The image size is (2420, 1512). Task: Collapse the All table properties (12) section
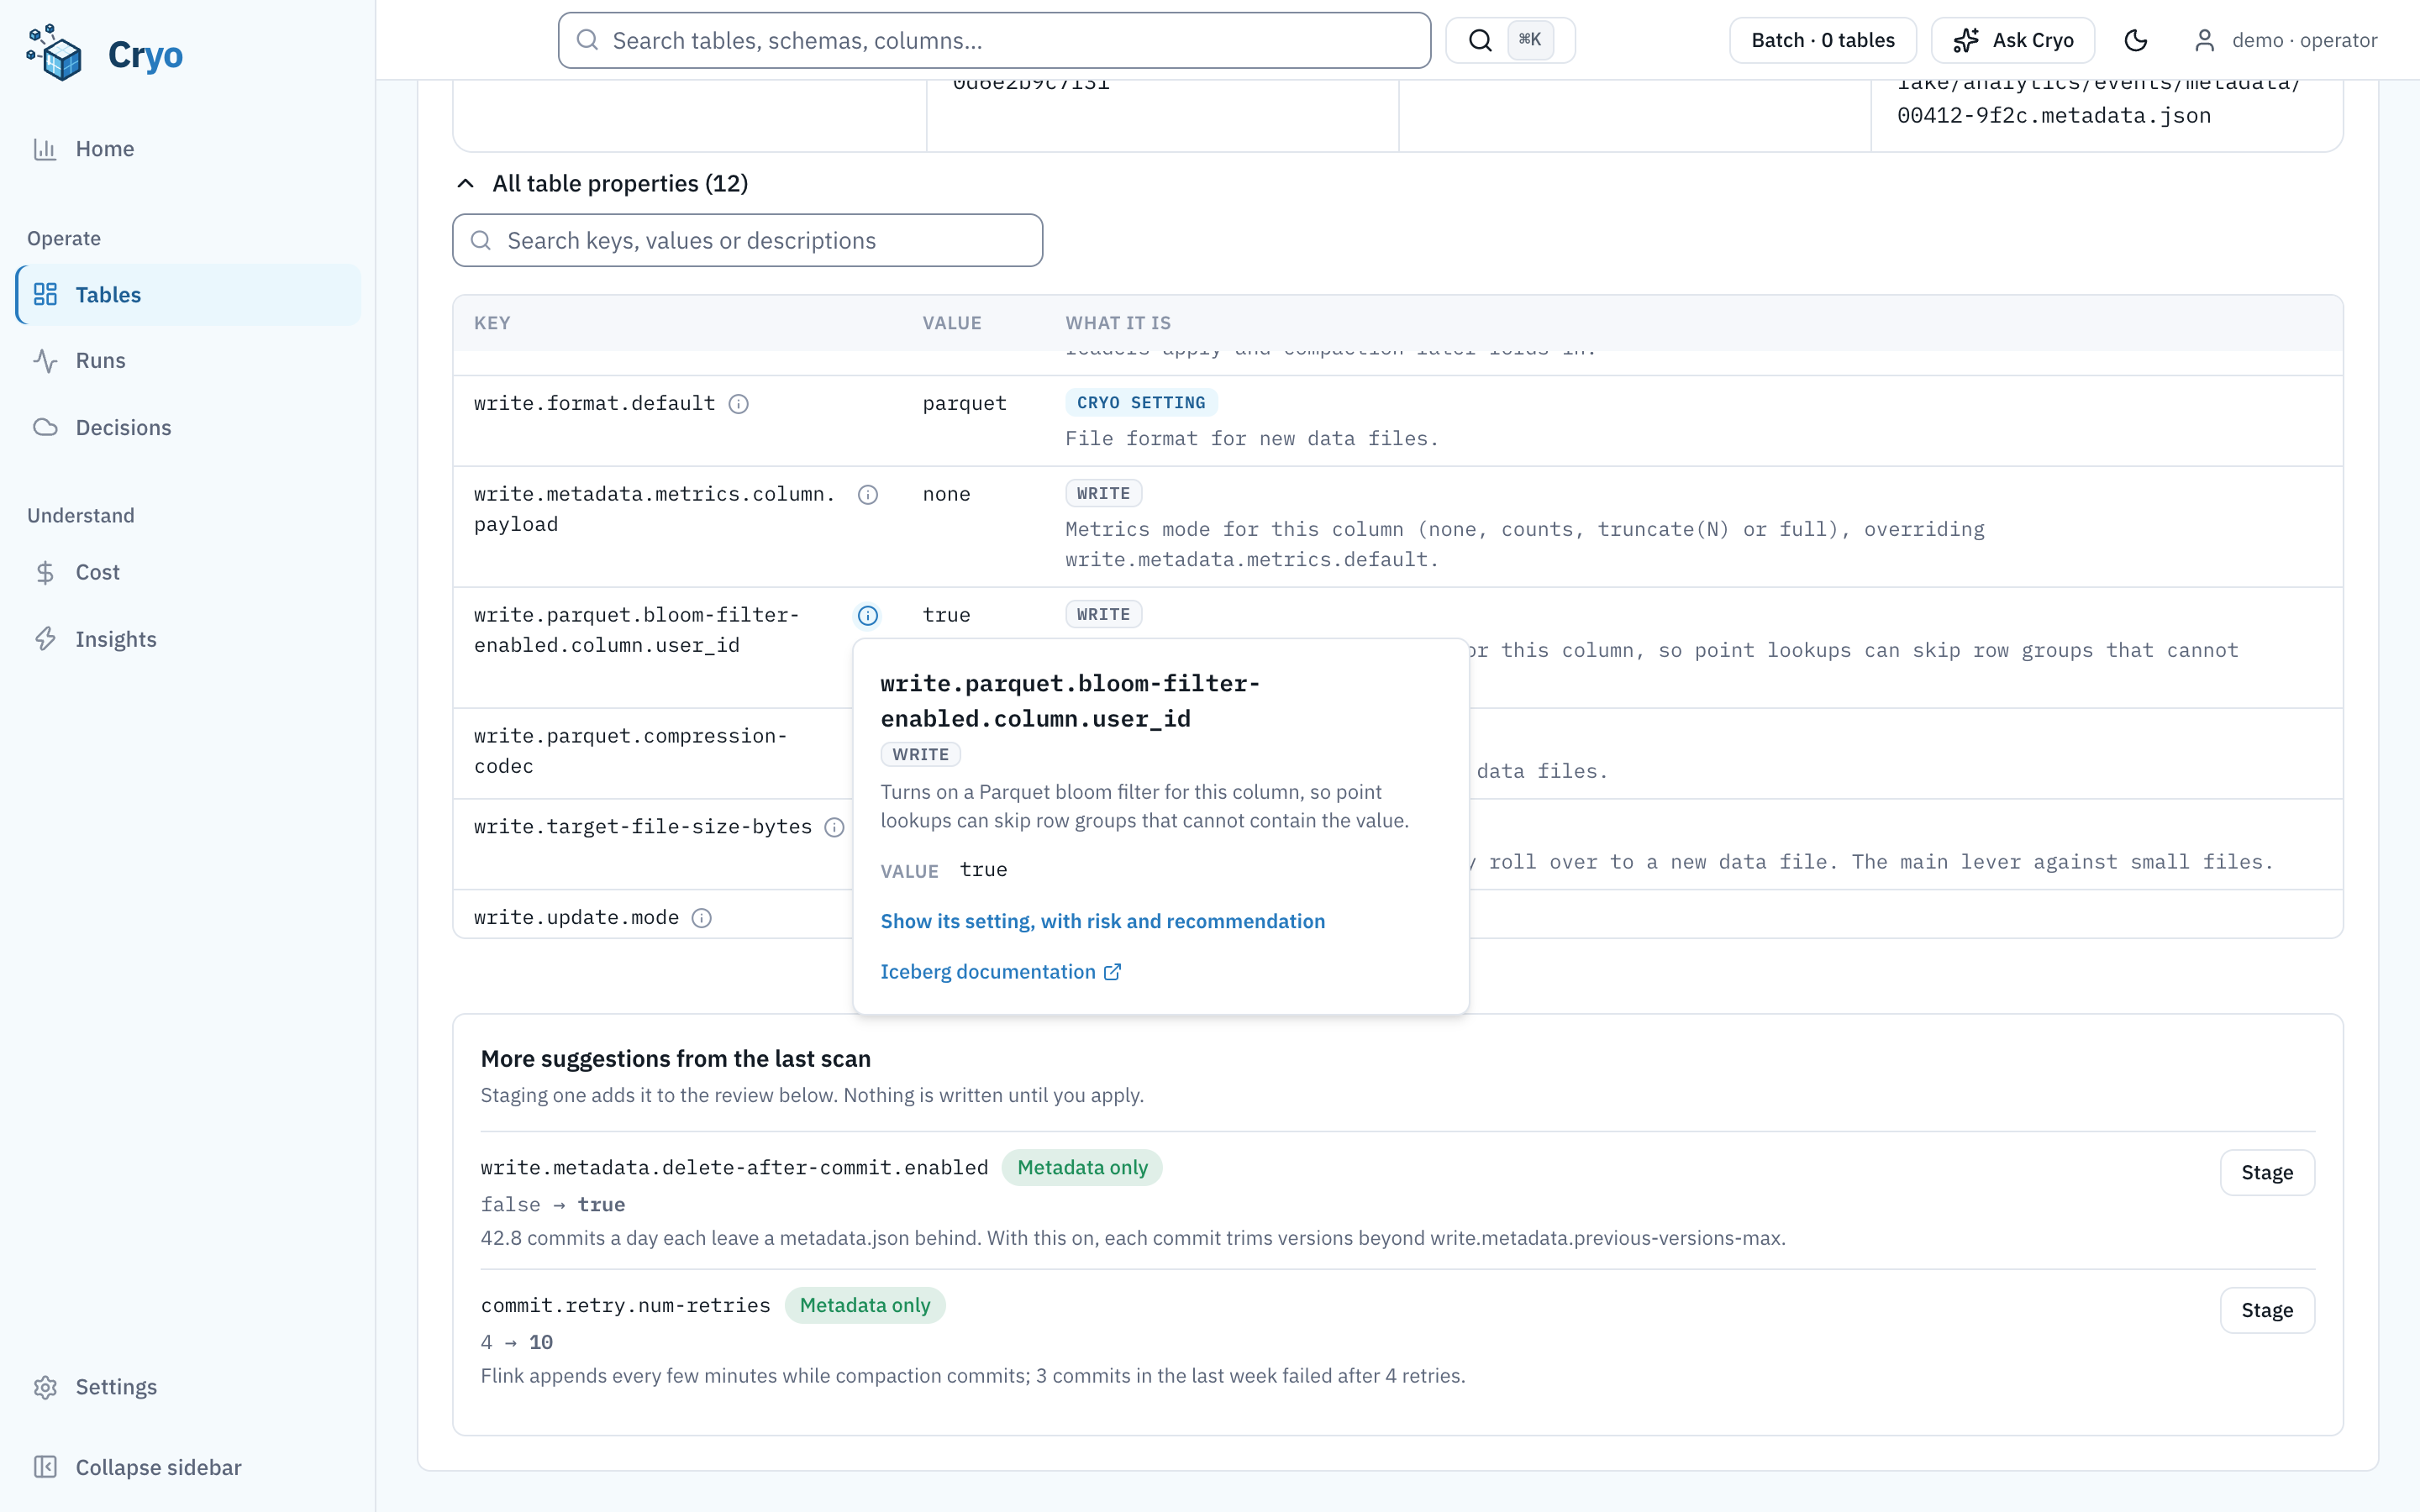point(601,184)
